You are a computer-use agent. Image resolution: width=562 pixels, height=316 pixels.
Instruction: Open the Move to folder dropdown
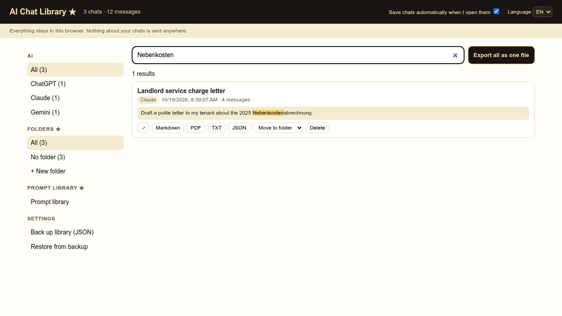pyautogui.click(x=278, y=128)
